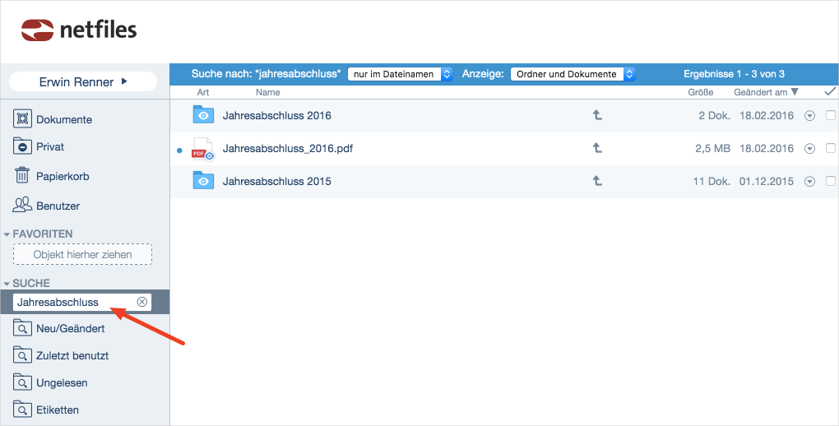Image resolution: width=839 pixels, height=426 pixels.
Task: Click go-to-parent arrow for Jahresabschluss 2016 folder
Action: (597, 116)
